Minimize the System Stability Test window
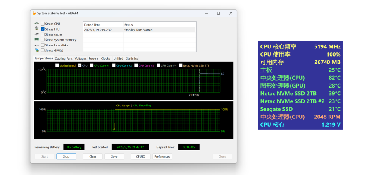372x175 pixels. click(x=206, y=13)
